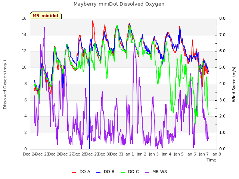
Task: Click the Jan 4 x-axis tick label
Action: click(166, 154)
